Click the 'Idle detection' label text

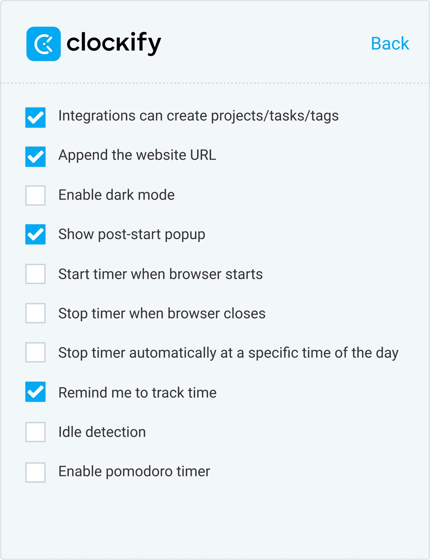(102, 432)
